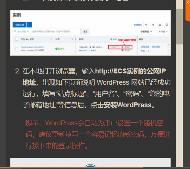190x169 pixels.
Task: Open the vertical three-dot more actions icon
Action: click(x=149, y=51)
